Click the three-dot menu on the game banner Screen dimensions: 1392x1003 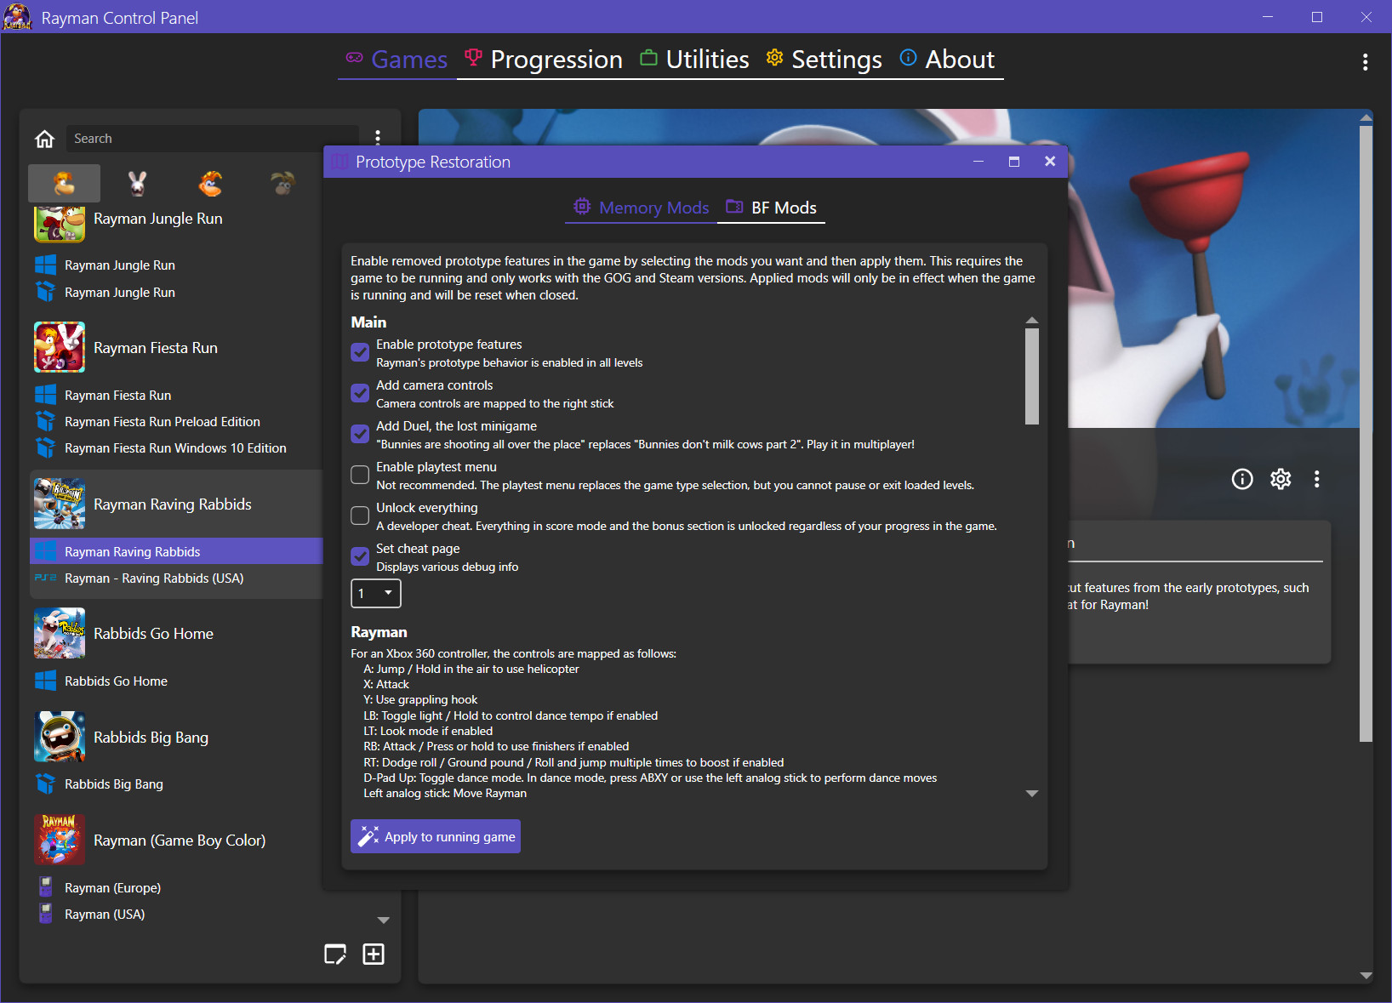click(1316, 479)
